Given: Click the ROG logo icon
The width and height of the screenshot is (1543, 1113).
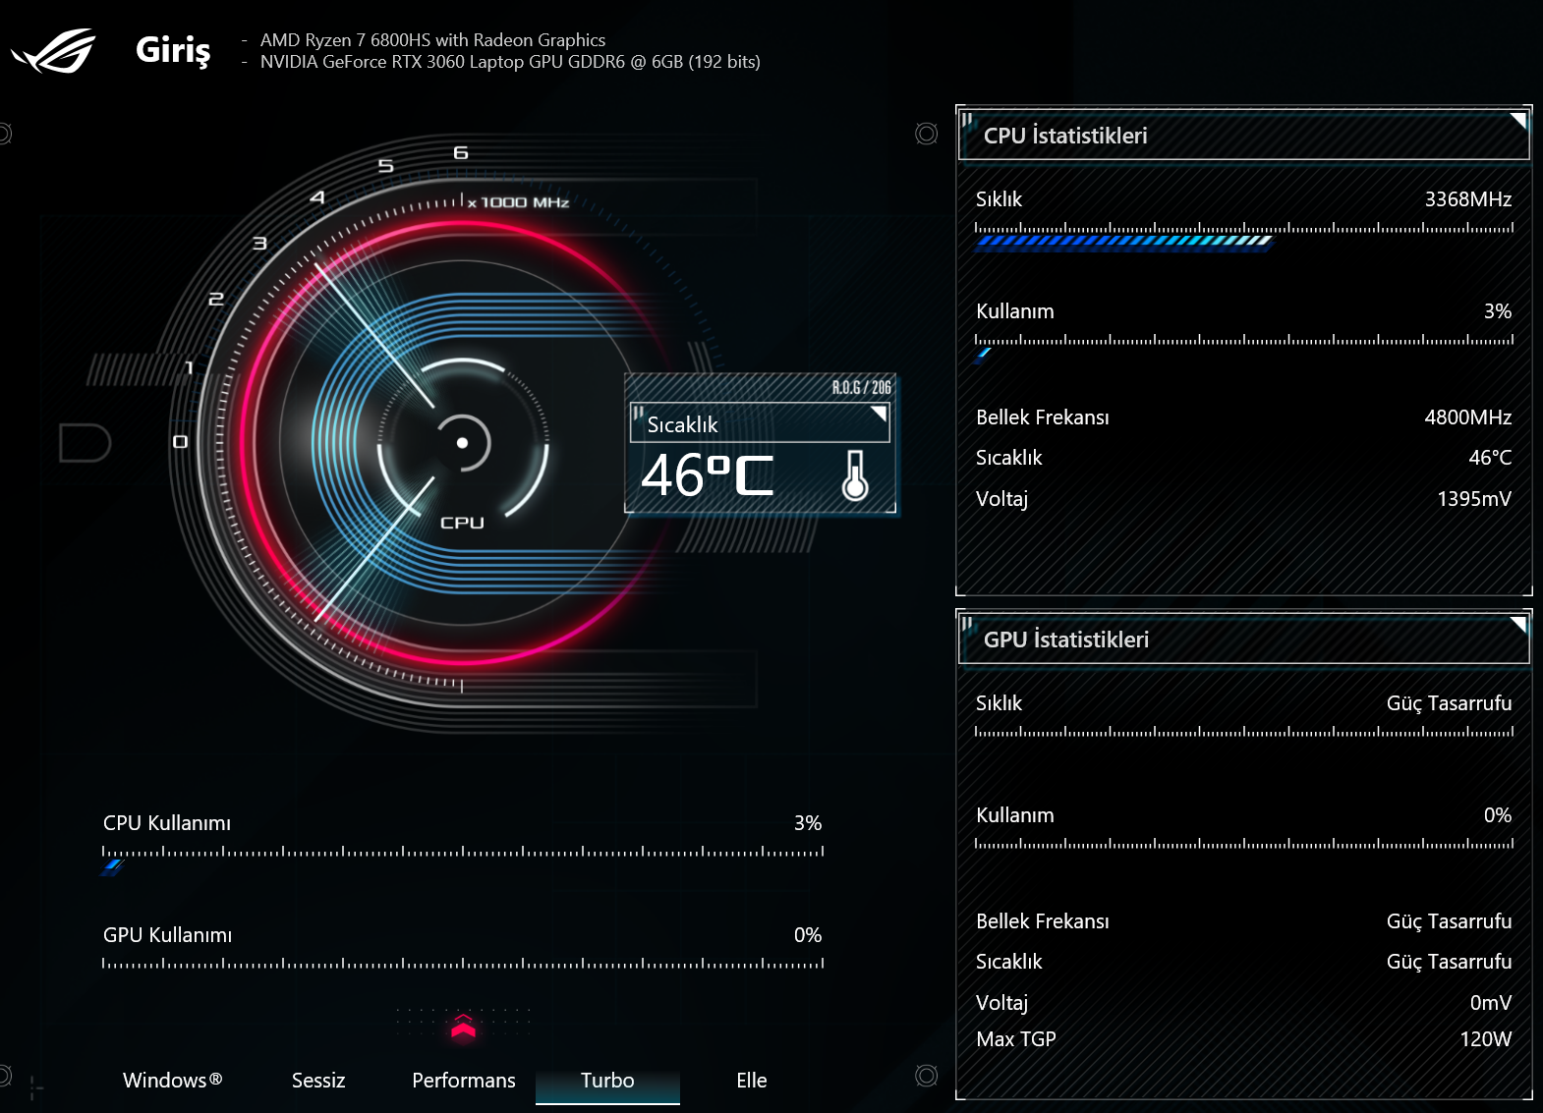Looking at the screenshot, I should click(x=54, y=51).
